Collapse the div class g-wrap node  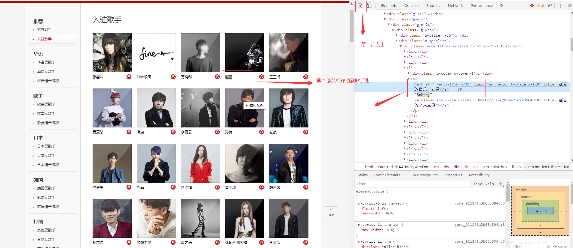point(392,30)
